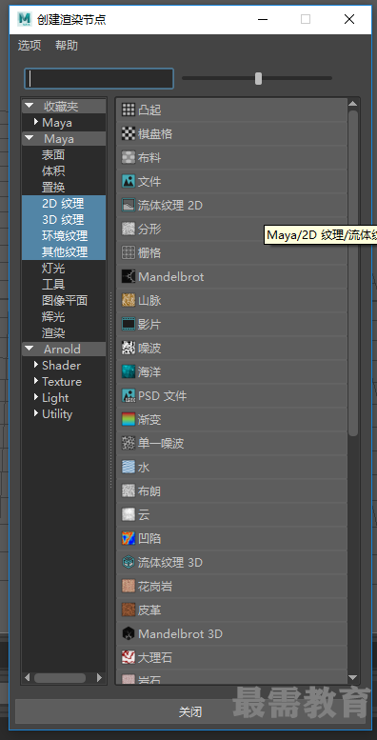The width and height of the screenshot is (377, 740).
Task: Click the 海洋 ocean texture icon
Action: [x=129, y=371]
